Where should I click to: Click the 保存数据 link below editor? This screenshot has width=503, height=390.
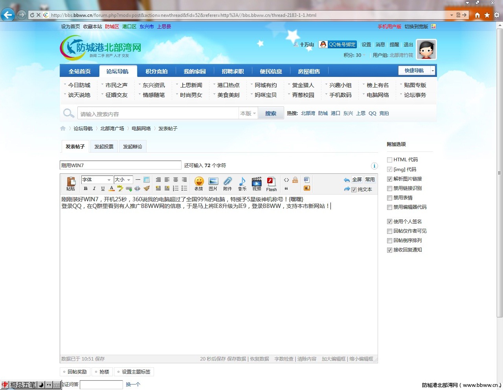(x=237, y=359)
